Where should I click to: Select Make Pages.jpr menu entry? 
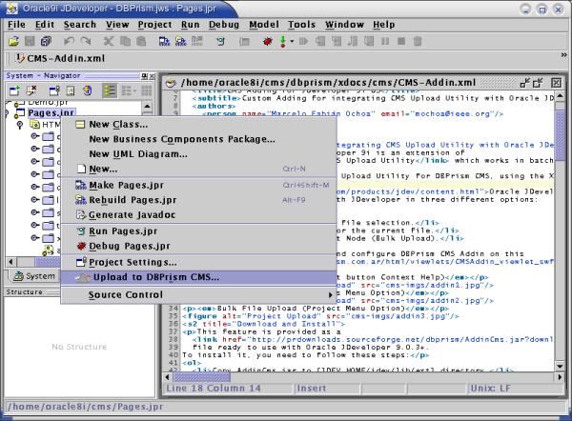[198, 185]
